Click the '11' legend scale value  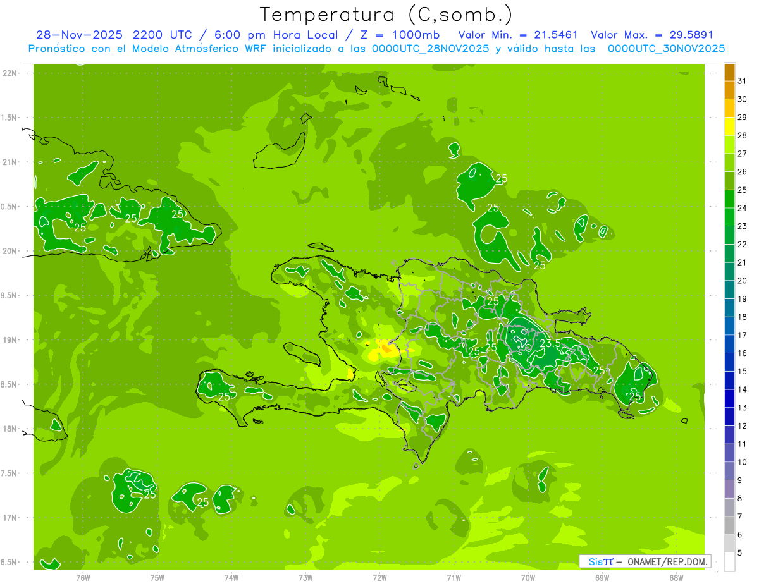[x=742, y=444]
